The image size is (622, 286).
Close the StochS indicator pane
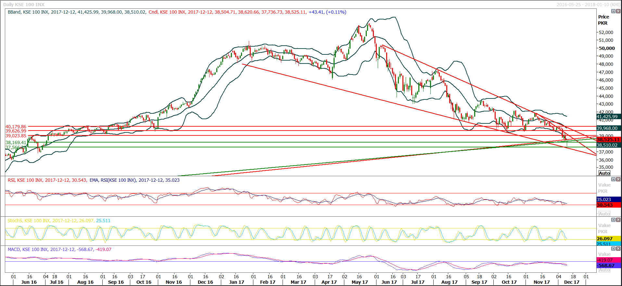point(618,220)
